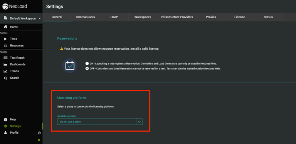The height and width of the screenshot is (144, 296).
Task: Select the ON reservation radio button
Action: [x=87, y=63]
